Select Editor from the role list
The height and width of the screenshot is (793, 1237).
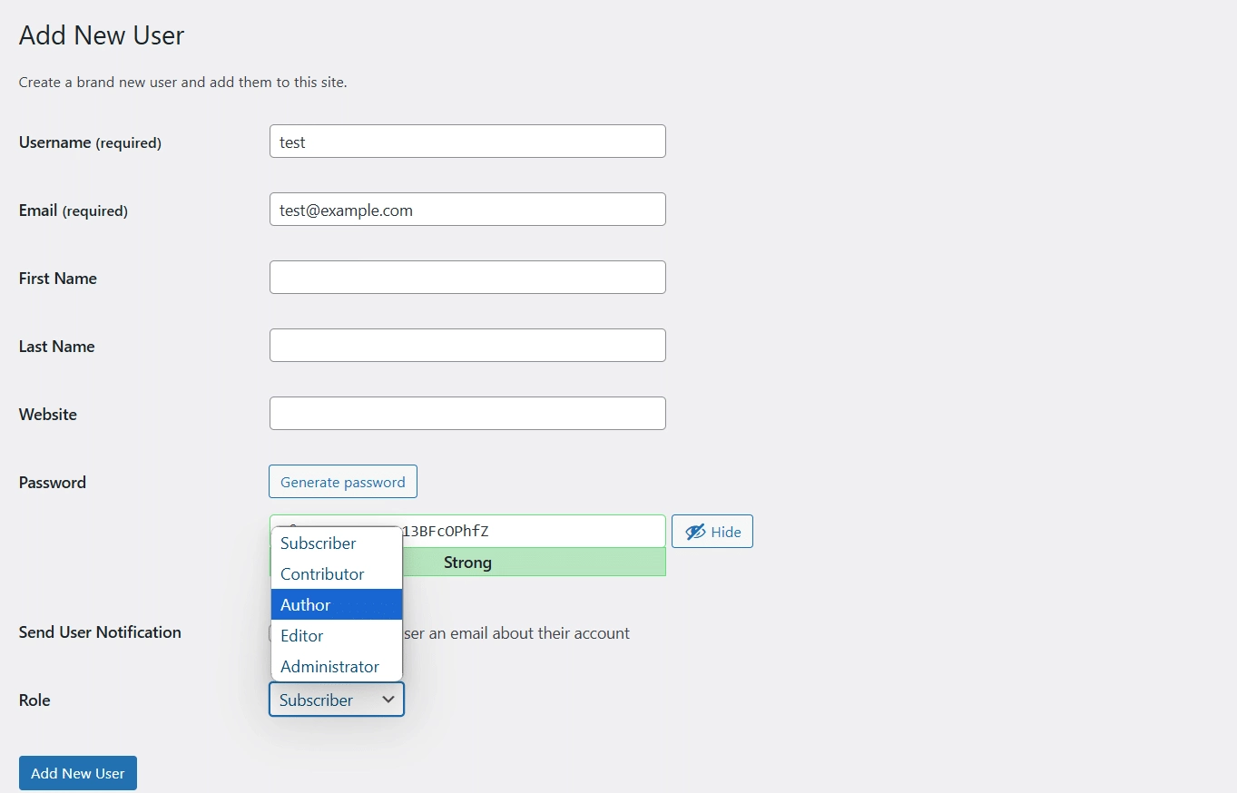click(301, 635)
